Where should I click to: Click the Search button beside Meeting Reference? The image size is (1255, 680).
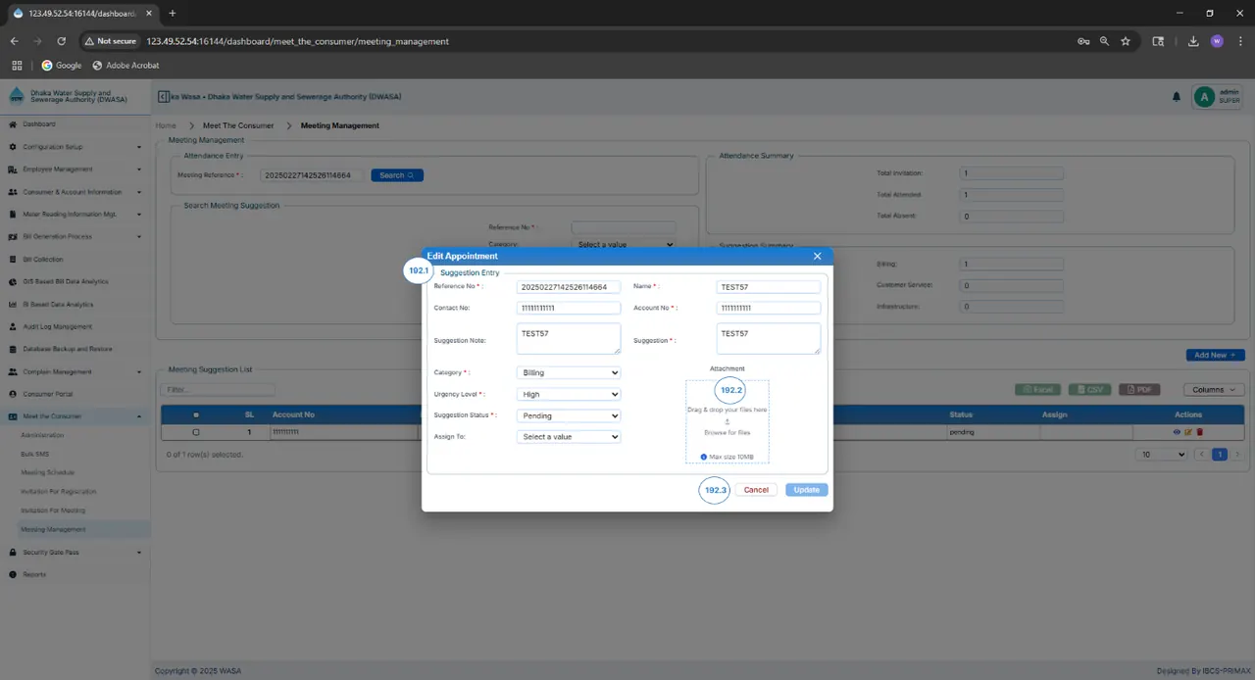tap(397, 175)
